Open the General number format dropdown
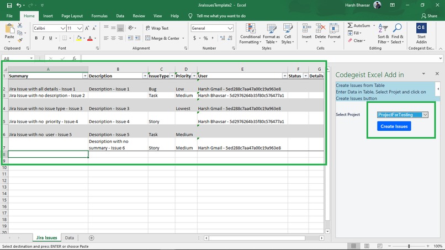445x250 pixels. (230, 28)
